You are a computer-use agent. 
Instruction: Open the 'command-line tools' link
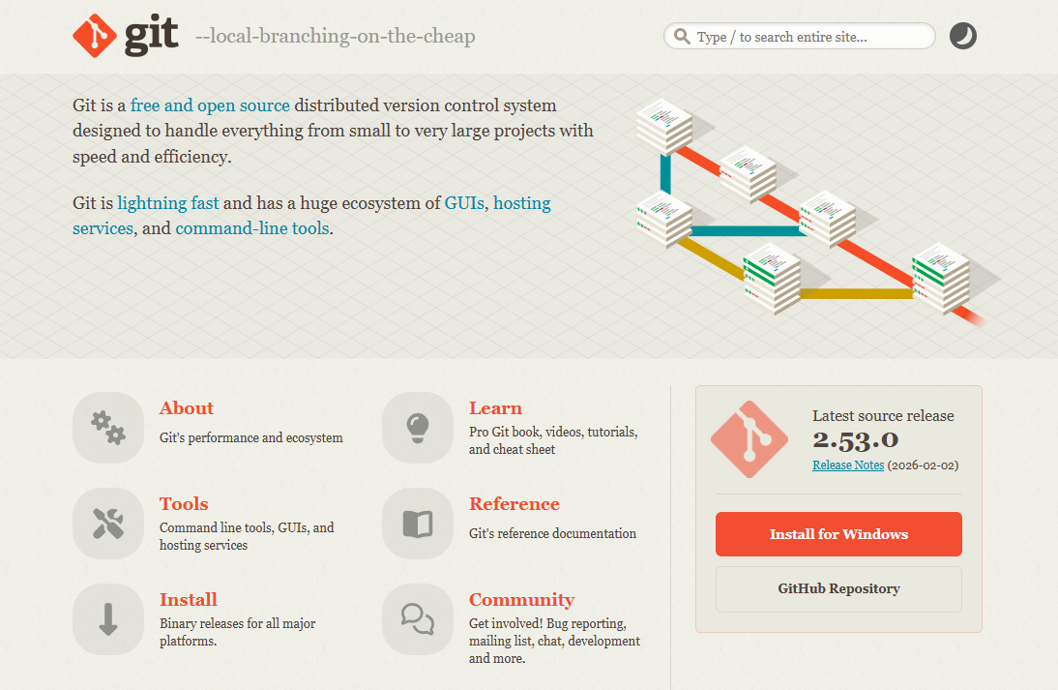(252, 229)
